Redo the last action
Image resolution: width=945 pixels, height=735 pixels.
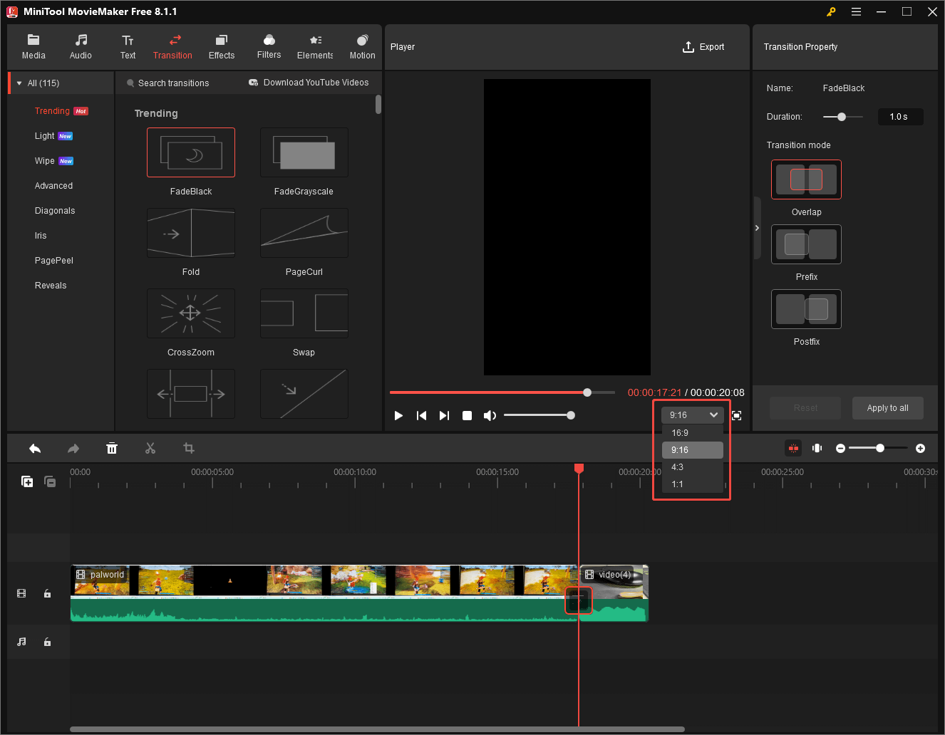click(73, 448)
